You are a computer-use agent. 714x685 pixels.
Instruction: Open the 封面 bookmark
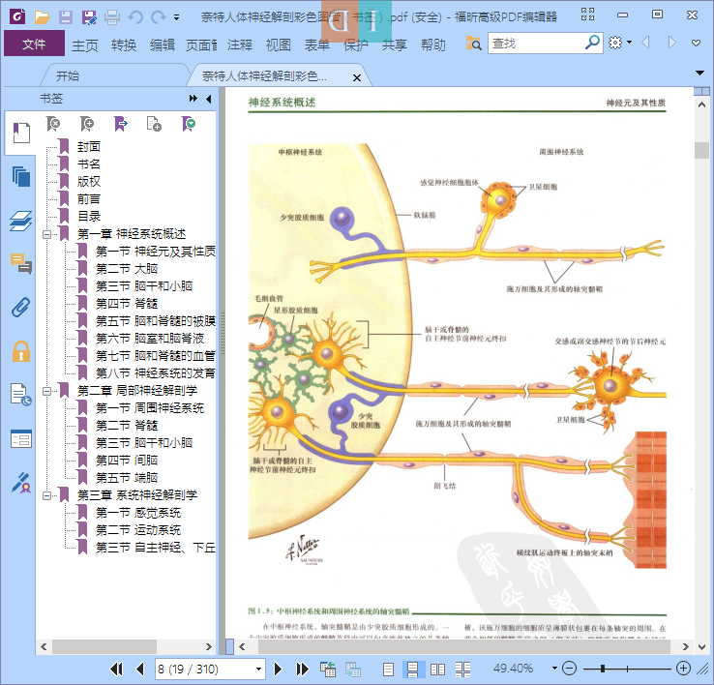(89, 147)
